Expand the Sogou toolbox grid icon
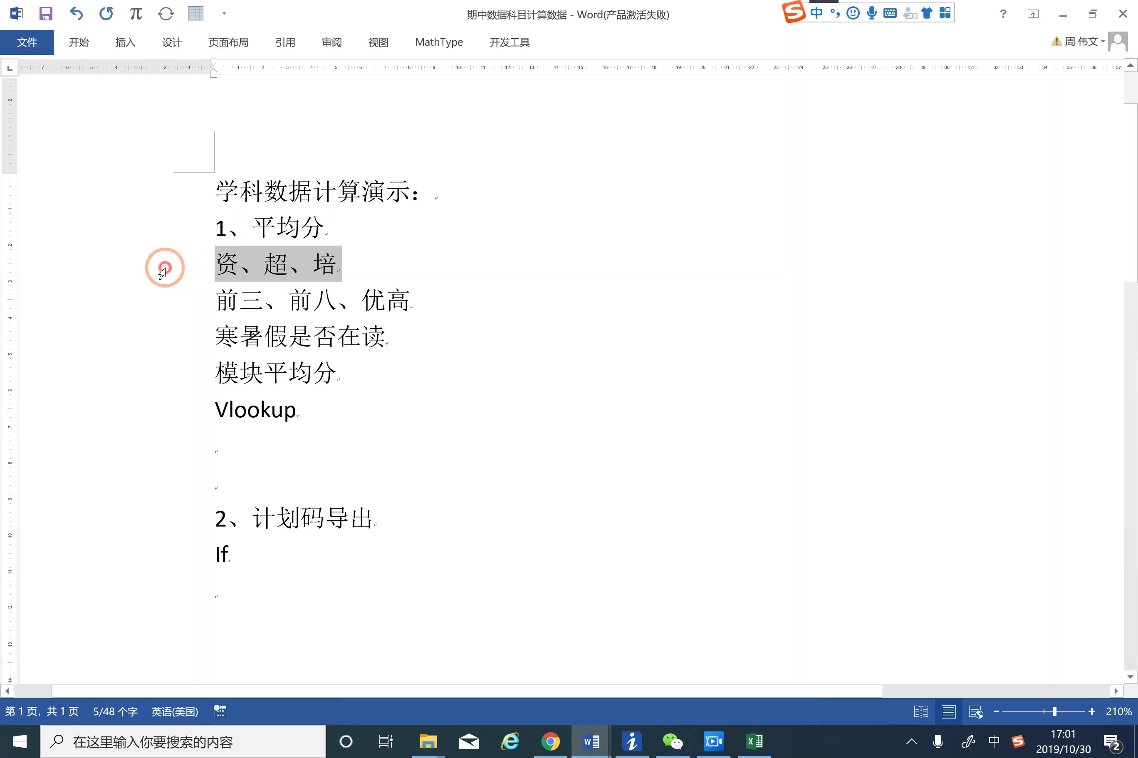 coord(945,13)
